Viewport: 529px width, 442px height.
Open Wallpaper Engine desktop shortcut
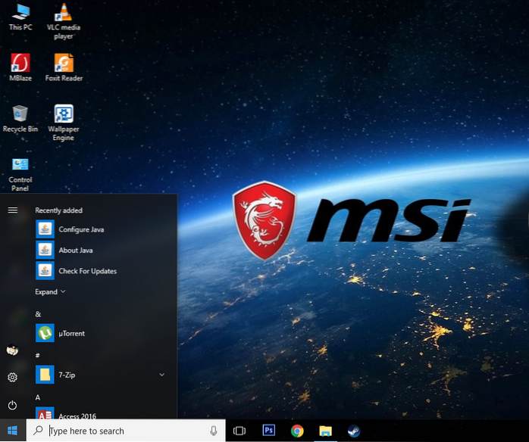64,116
